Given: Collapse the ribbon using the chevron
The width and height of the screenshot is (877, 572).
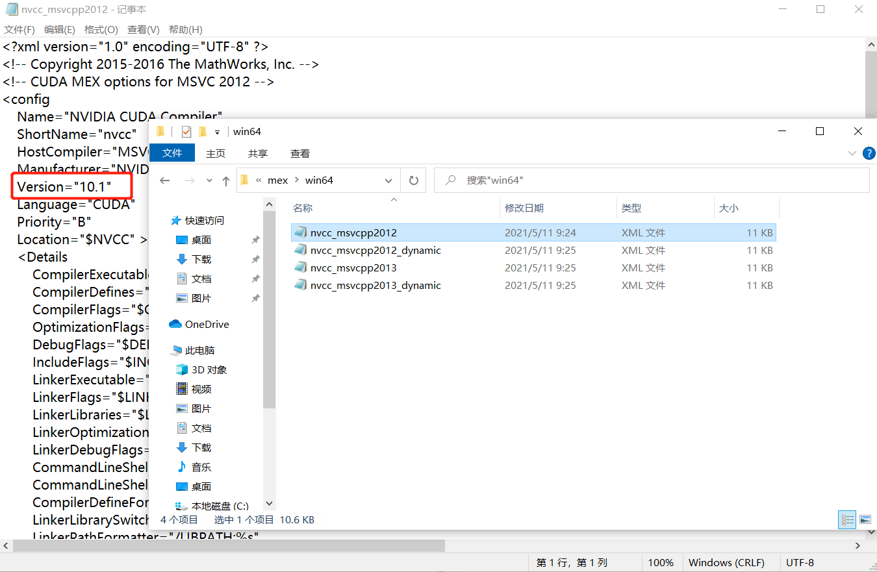Looking at the screenshot, I should coord(852,153).
